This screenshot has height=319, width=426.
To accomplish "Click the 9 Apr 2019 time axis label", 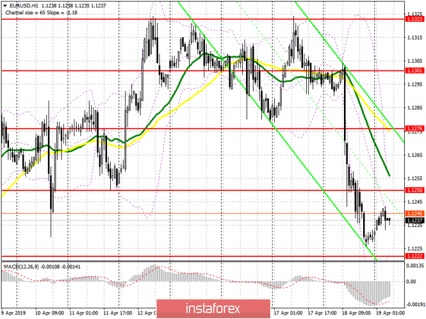I will coord(13,313).
